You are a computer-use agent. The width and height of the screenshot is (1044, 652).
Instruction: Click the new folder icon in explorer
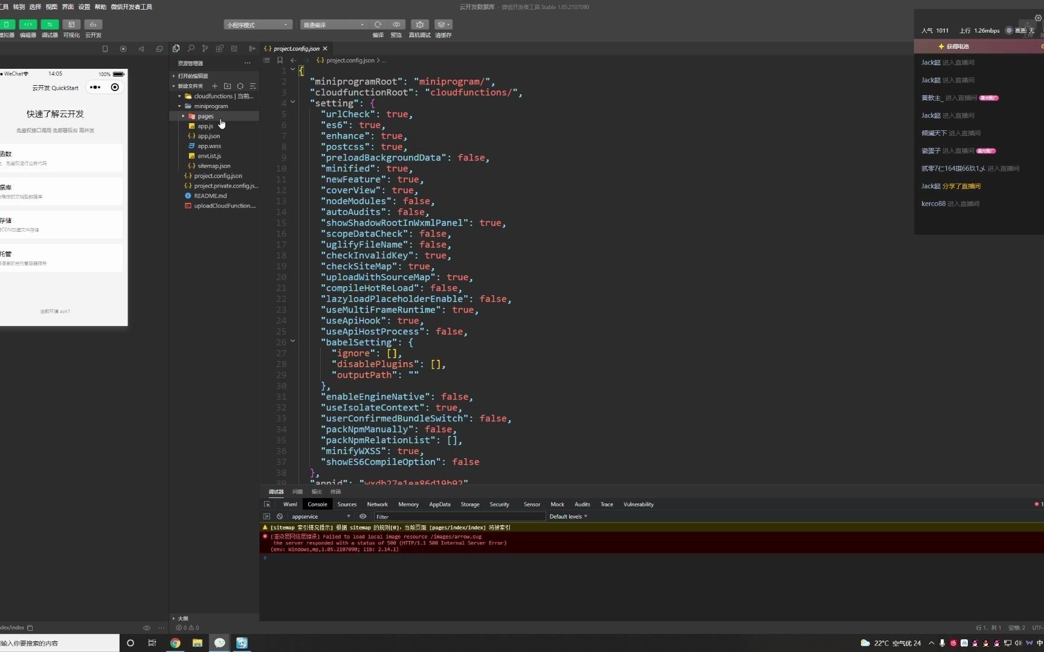click(x=227, y=86)
